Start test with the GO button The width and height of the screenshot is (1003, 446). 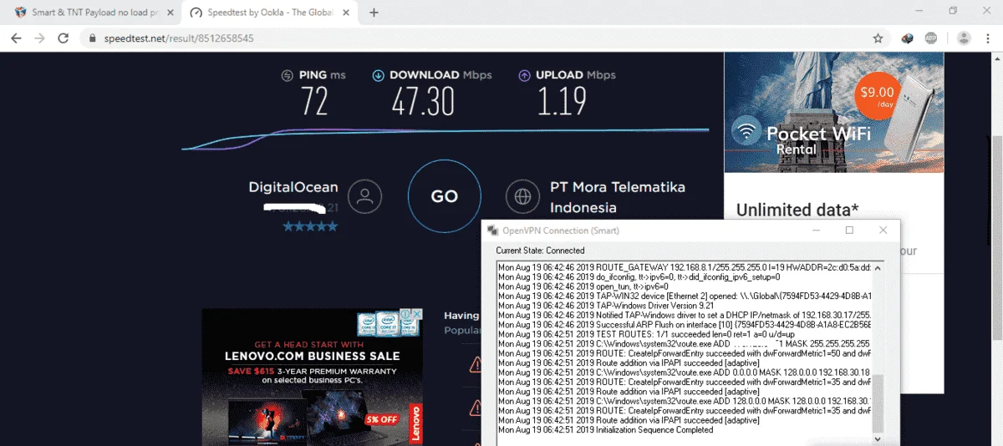[444, 196]
